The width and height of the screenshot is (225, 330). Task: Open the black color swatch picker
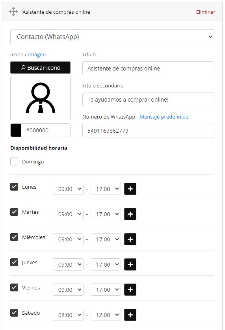point(16,130)
